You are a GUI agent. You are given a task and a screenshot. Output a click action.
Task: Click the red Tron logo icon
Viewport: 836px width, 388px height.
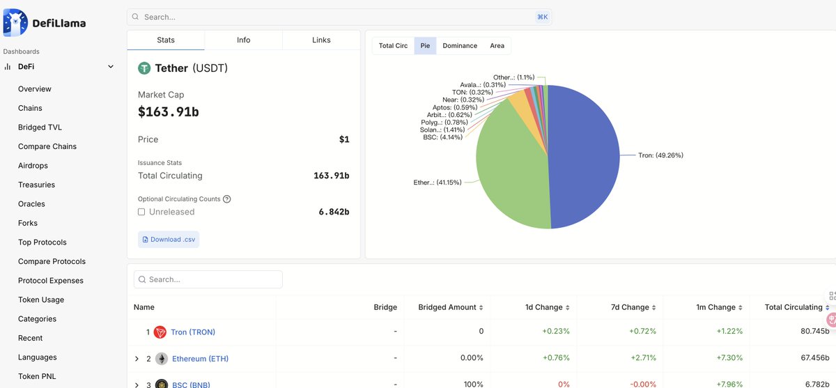tap(160, 332)
